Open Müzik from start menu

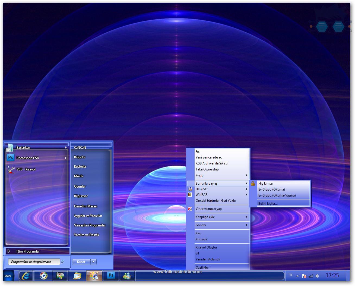point(79,176)
